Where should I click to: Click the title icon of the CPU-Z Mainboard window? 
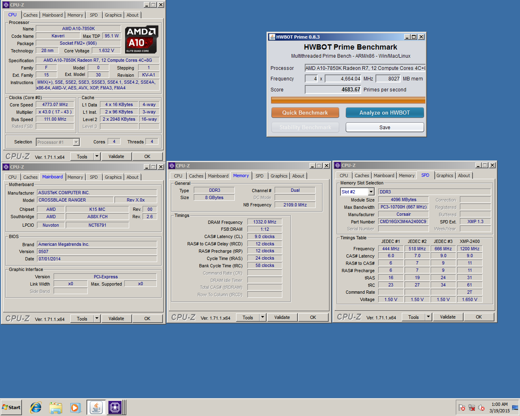pos(6,167)
